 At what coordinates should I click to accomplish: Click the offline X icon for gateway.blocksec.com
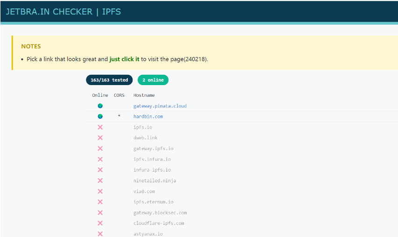point(100,213)
